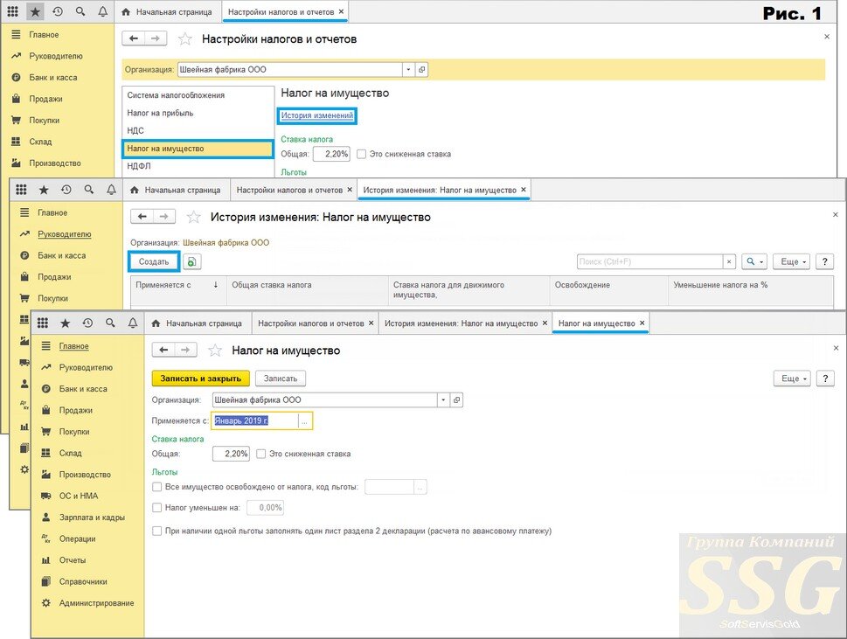Open Банк и касса in front window sidebar
The width and height of the screenshot is (847, 639).
click(x=83, y=389)
